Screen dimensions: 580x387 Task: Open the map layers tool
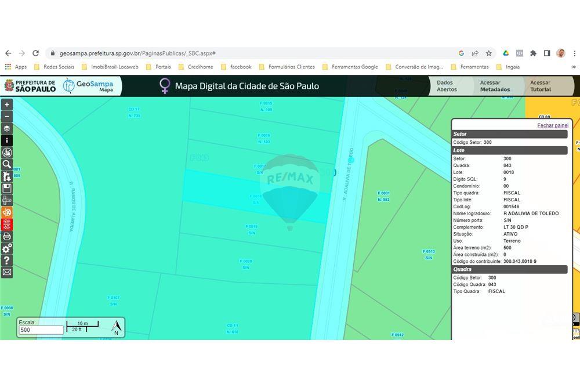tap(7, 128)
